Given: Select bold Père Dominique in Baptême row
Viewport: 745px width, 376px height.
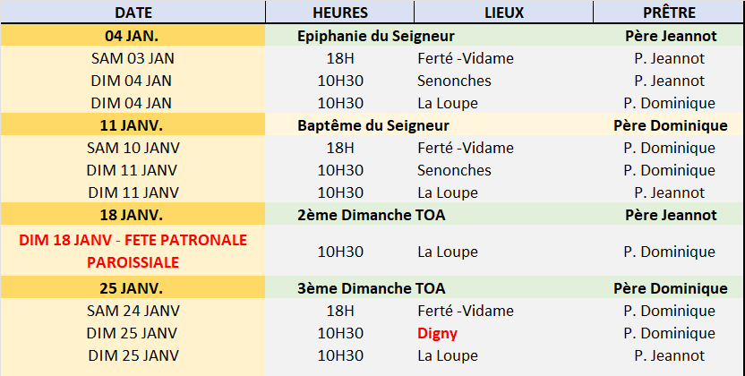Looking at the screenshot, I should click(x=670, y=125).
